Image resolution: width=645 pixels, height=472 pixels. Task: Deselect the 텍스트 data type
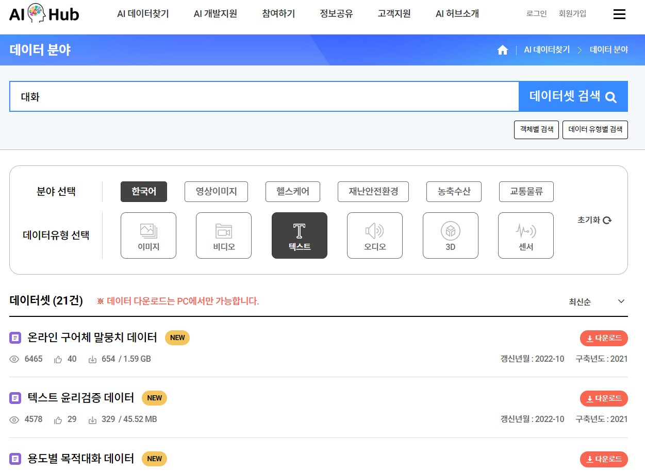tap(300, 235)
